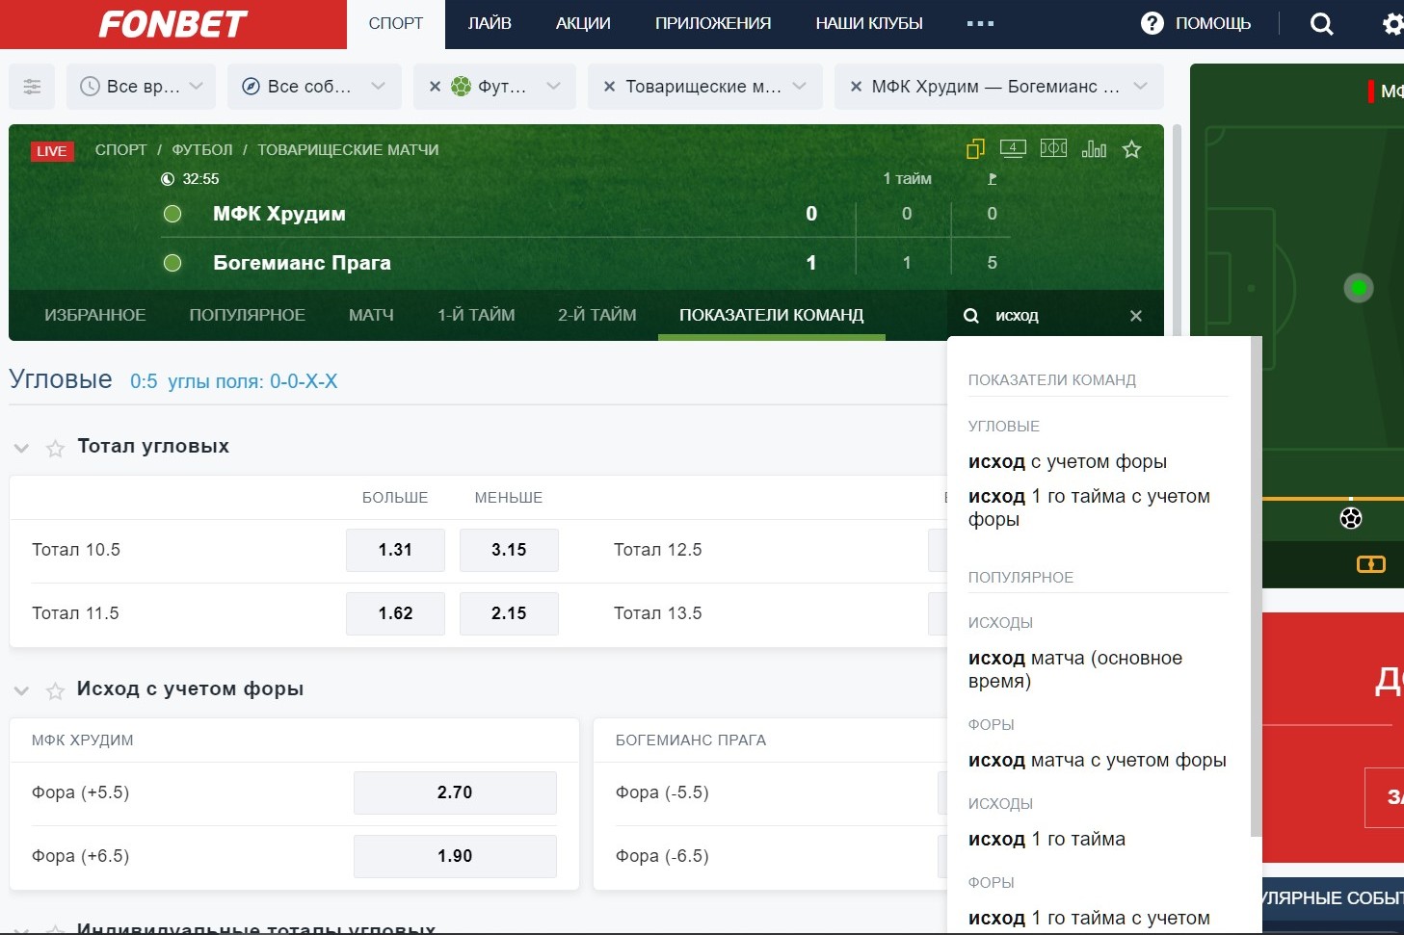Open the settings gear icon
The width and height of the screenshot is (1404, 935).
[x=1392, y=24]
